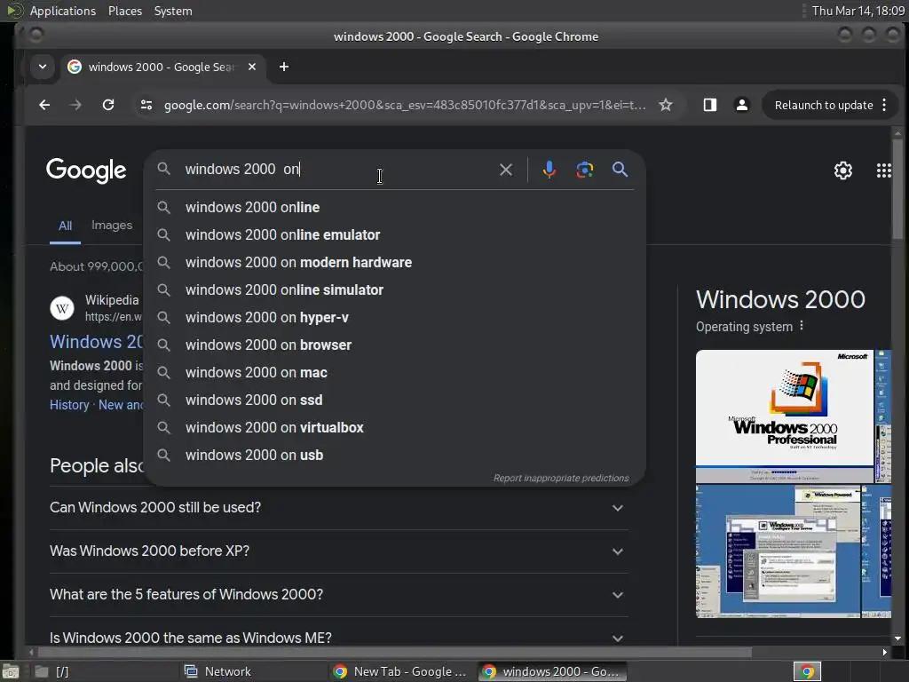Click the Chrome icon in system tray

click(807, 671)
